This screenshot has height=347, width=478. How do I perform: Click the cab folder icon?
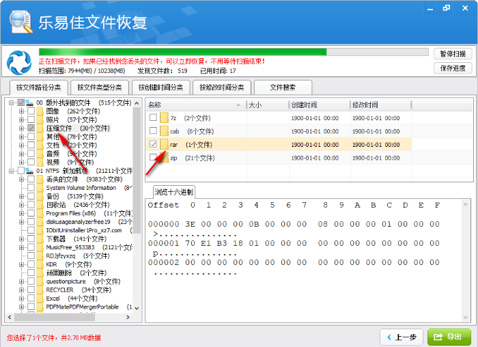pyautogui.click(x=165, y=131)
